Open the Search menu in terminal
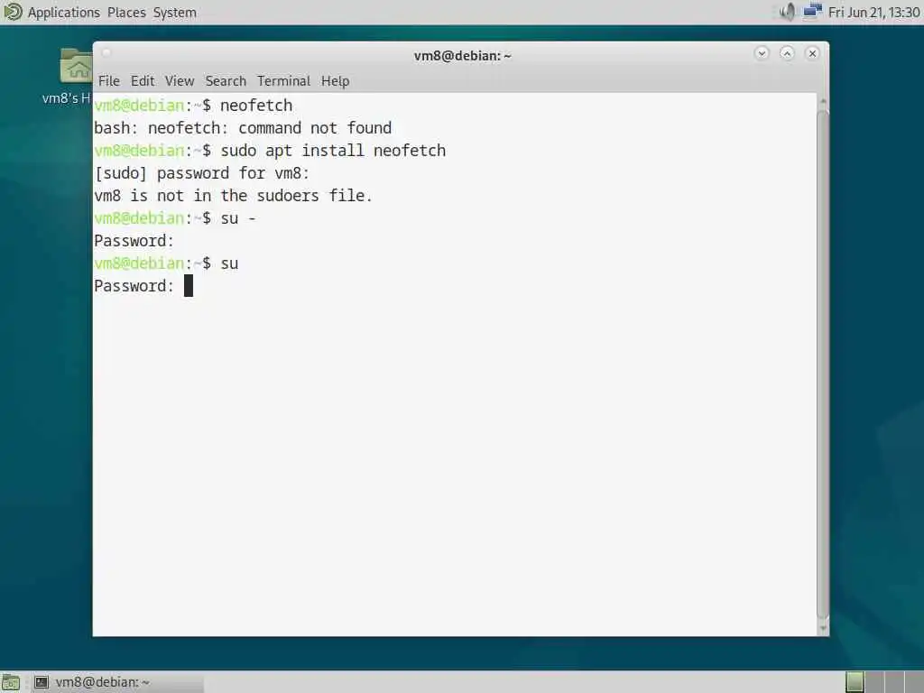Image resolution: width=924 pixels, height=693 pixels. 226,80
